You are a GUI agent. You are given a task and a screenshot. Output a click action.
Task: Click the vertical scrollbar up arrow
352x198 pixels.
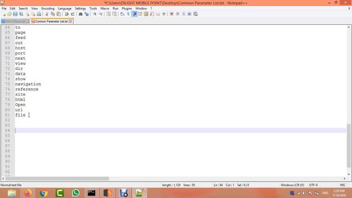pos(349,27)
